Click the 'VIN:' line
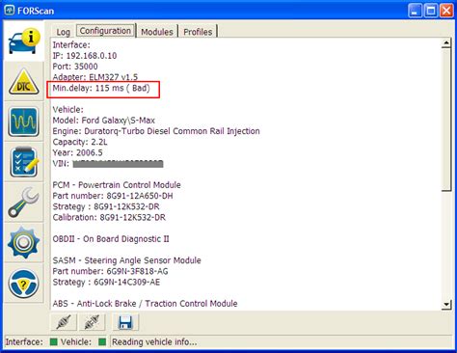Viewport: 457px width, 353px height. 108,164
